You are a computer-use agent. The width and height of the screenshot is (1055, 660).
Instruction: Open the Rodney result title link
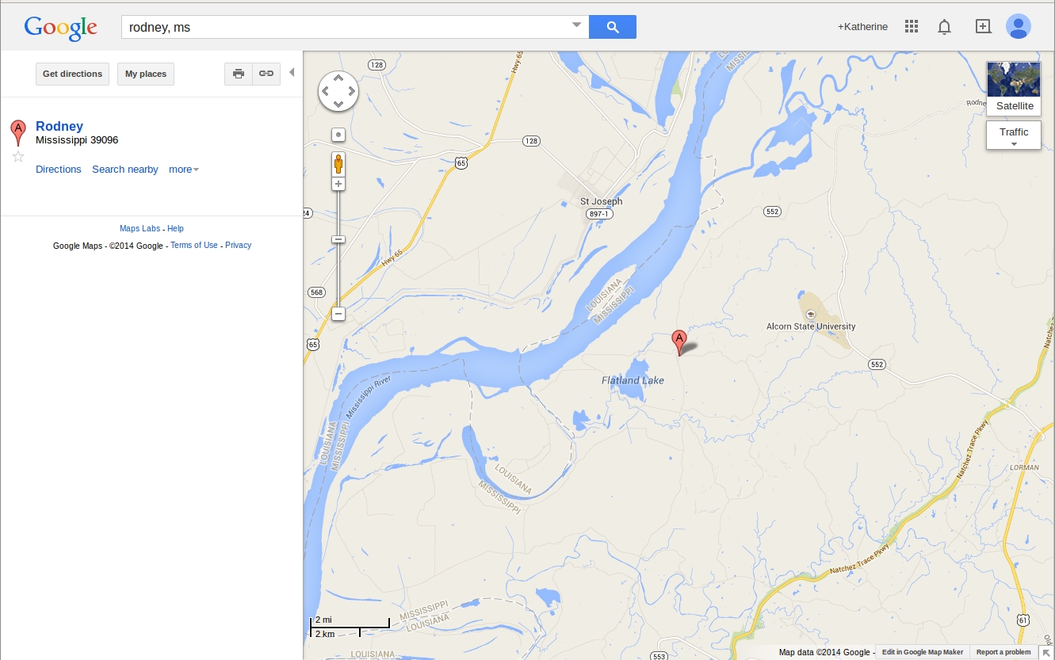[x=59, y=126]
